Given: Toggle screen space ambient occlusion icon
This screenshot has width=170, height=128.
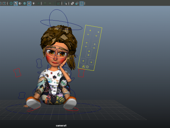Looking at the screenshot, I should (45, 4).
